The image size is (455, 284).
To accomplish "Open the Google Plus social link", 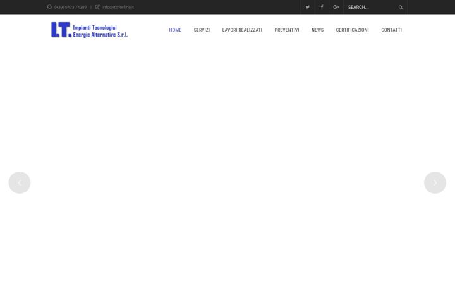I will tap(336, 7).
